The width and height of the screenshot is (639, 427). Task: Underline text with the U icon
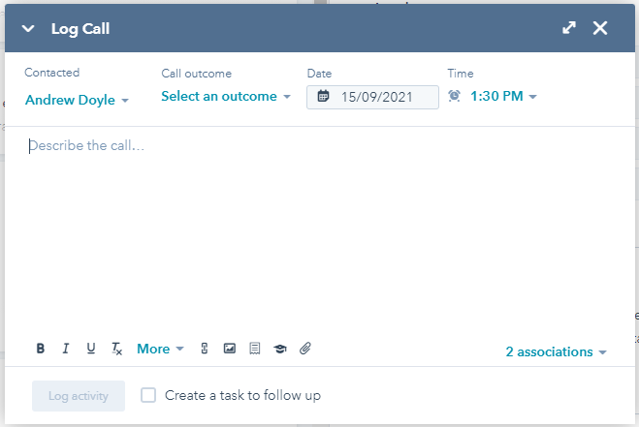click(91, 349)
